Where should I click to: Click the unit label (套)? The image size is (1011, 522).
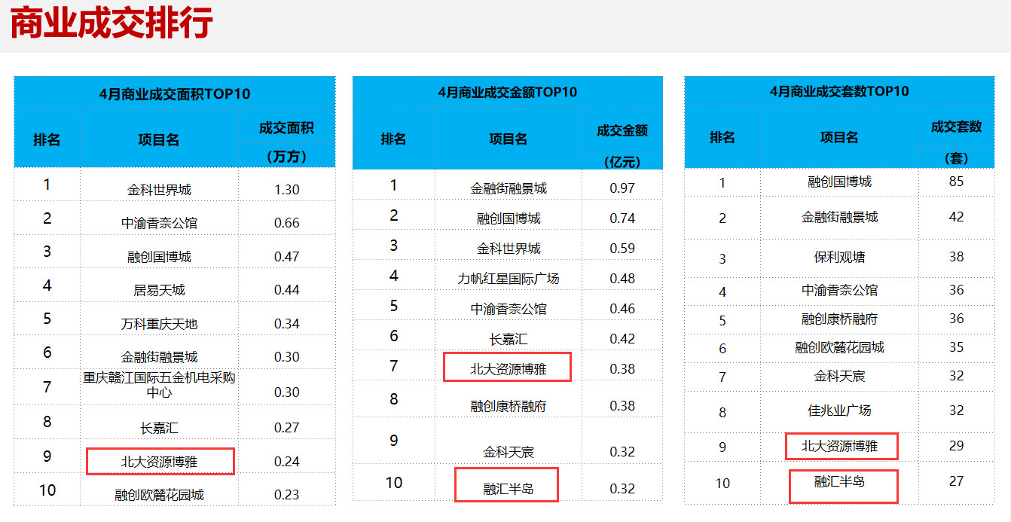(x=956, y=158)
